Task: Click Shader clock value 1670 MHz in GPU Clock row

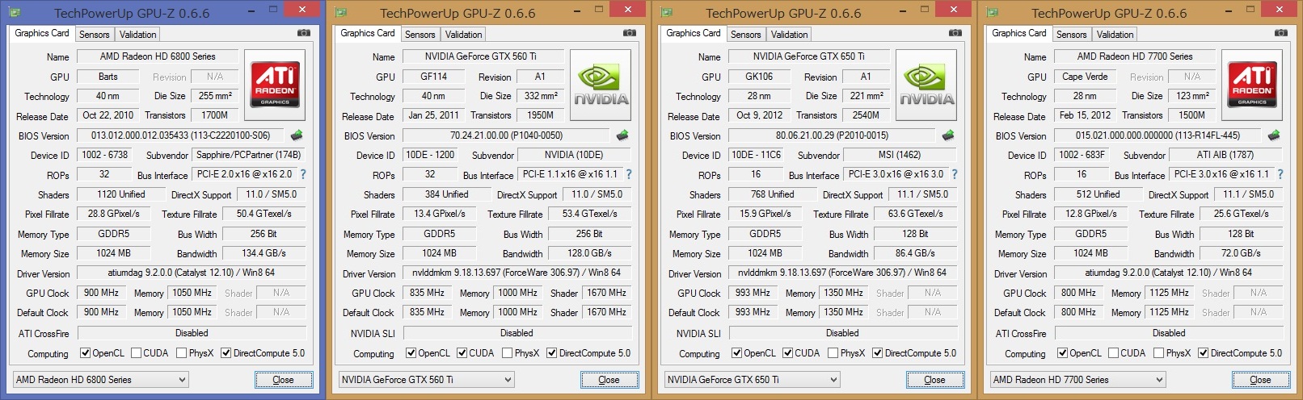Action: click(x=606, y=293)
